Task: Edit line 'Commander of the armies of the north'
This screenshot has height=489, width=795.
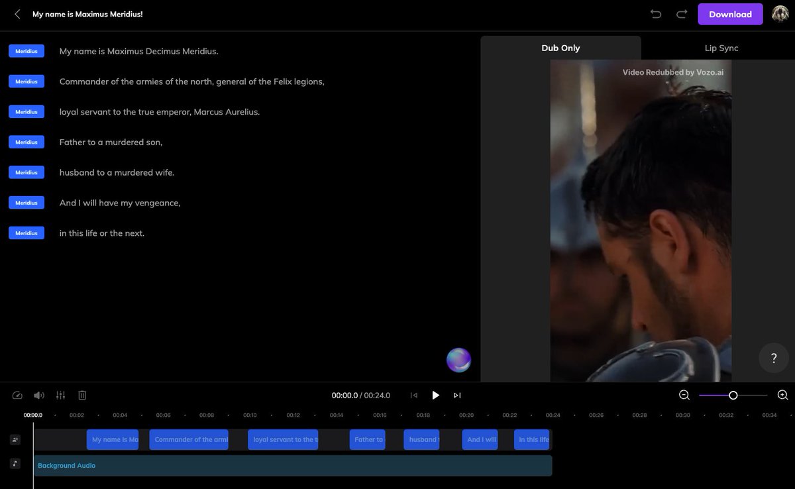Action: (x=191, y=81)
